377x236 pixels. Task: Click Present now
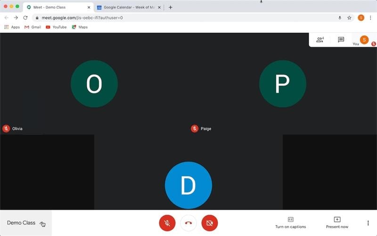(337, 223)
